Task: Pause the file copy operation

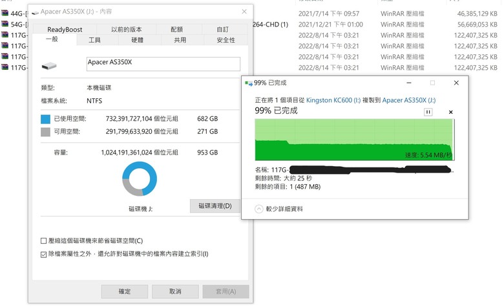Action: click(428, 112)
